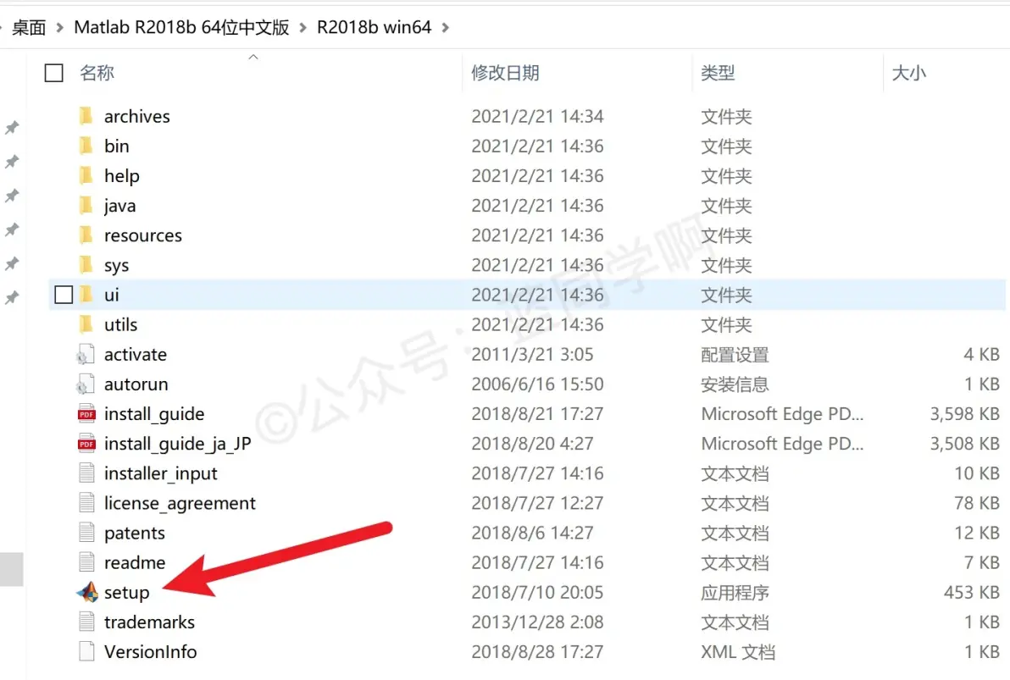This screenshot has height=680, width=1010.
Task: Select the 3,508 KB size cell
Action: [x=964, y=443]
